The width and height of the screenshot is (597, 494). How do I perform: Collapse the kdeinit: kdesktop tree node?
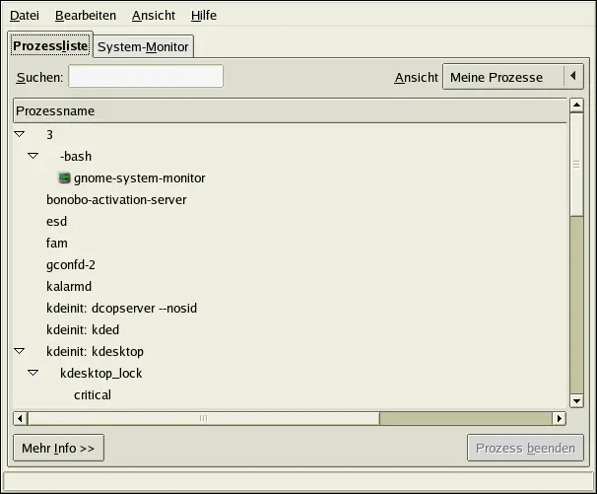click(20, 351)
